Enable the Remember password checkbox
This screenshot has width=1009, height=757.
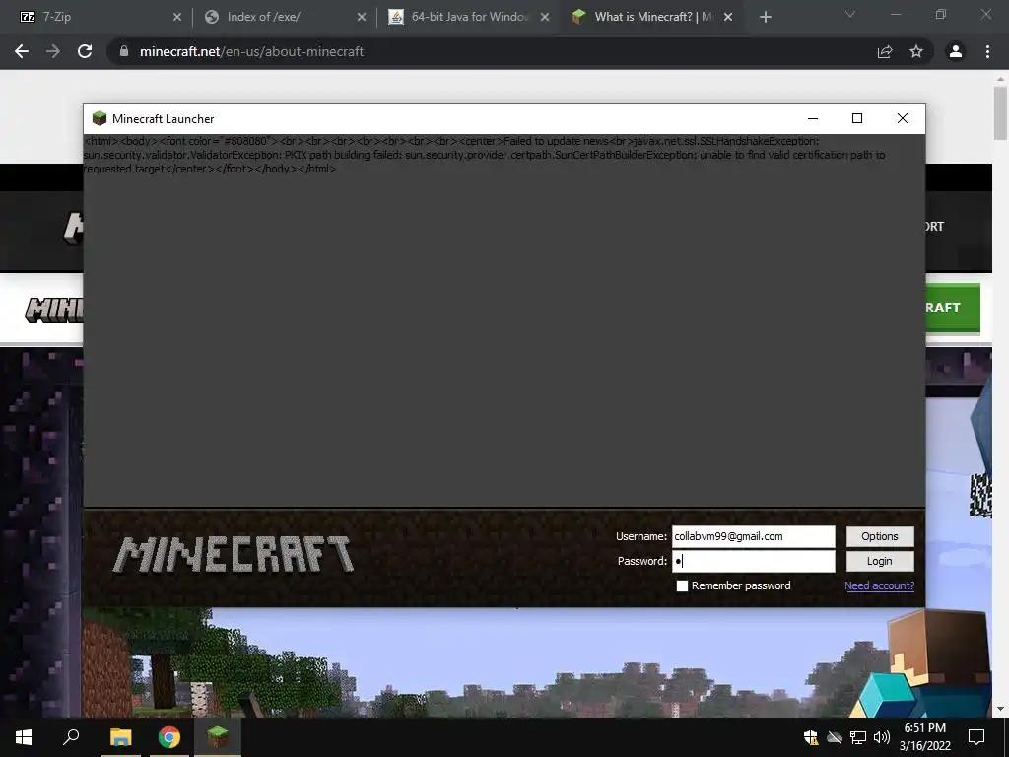682,585
